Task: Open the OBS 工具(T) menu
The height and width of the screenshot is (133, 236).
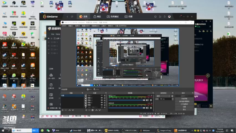Action: pyautogui.click(x=104, y=26)
